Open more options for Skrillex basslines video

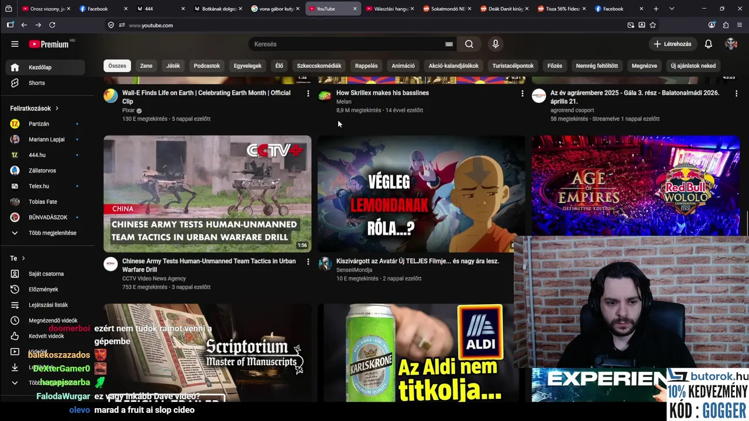(x=523, y=94)
